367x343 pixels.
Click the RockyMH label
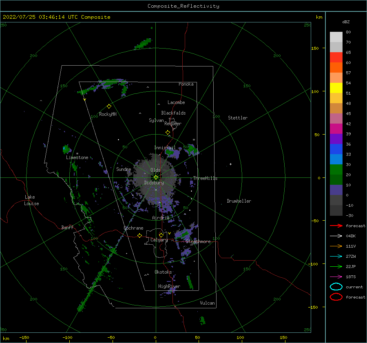pyautogui.click(x=108, y=114)
